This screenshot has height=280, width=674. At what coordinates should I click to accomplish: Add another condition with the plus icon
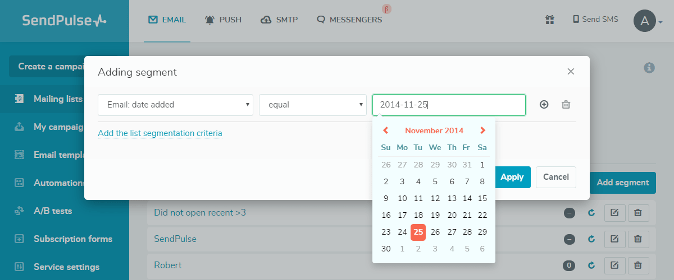[544, 105]
